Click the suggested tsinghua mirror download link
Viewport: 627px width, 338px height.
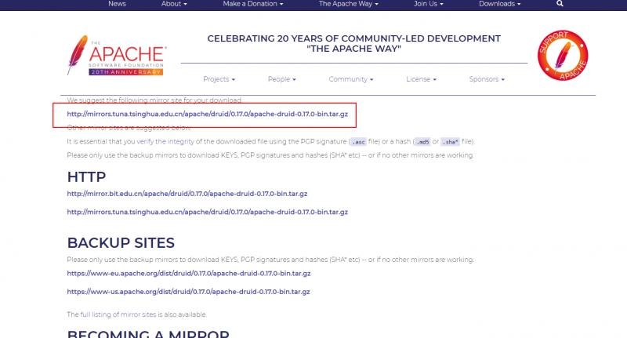tap(207, 114)
